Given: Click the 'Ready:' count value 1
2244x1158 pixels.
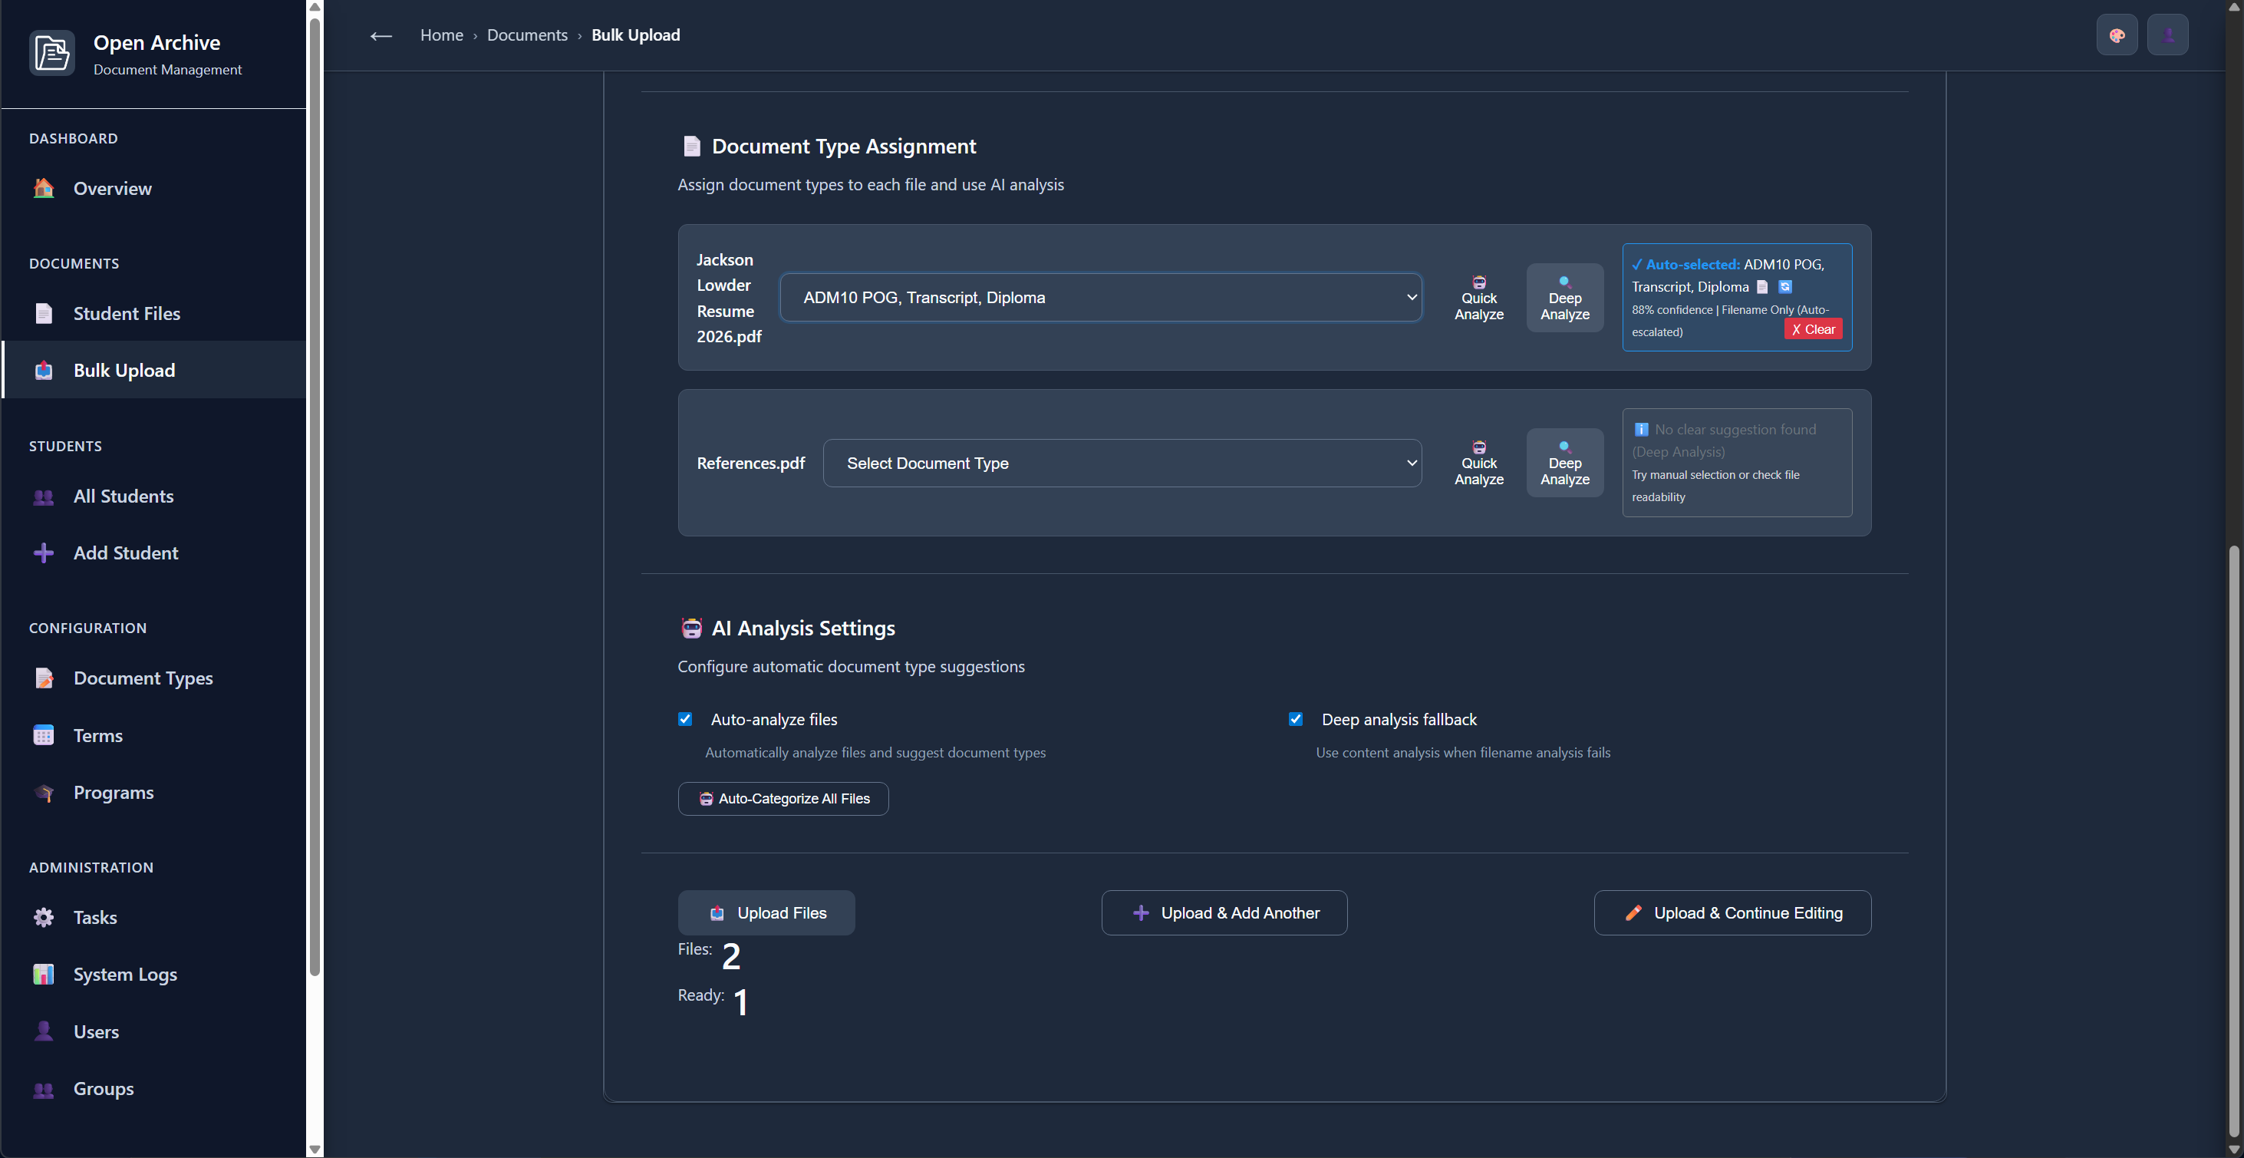Looking at the screenshot, I should (x=740, y=1002).
